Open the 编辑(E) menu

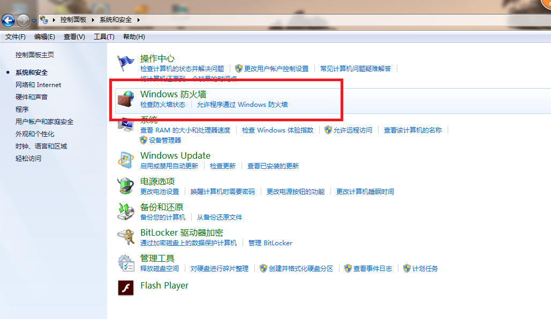pos(44,37)
